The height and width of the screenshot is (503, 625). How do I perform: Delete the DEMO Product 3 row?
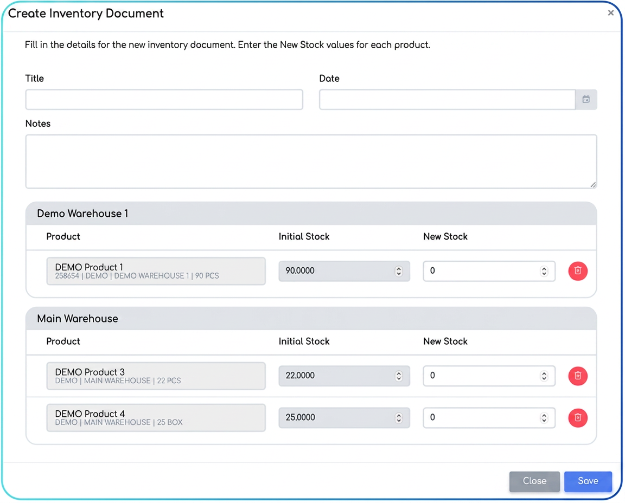point(578,376)
